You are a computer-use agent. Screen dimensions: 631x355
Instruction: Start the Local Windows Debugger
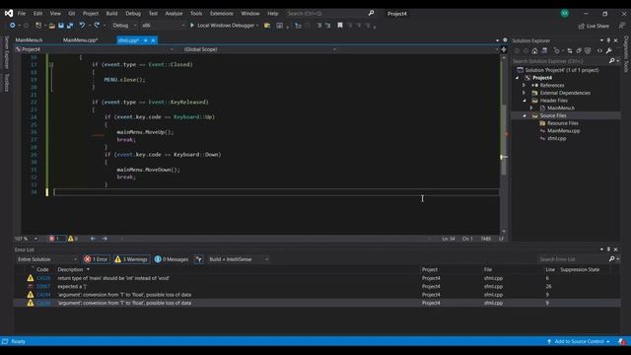pos(224,26)
